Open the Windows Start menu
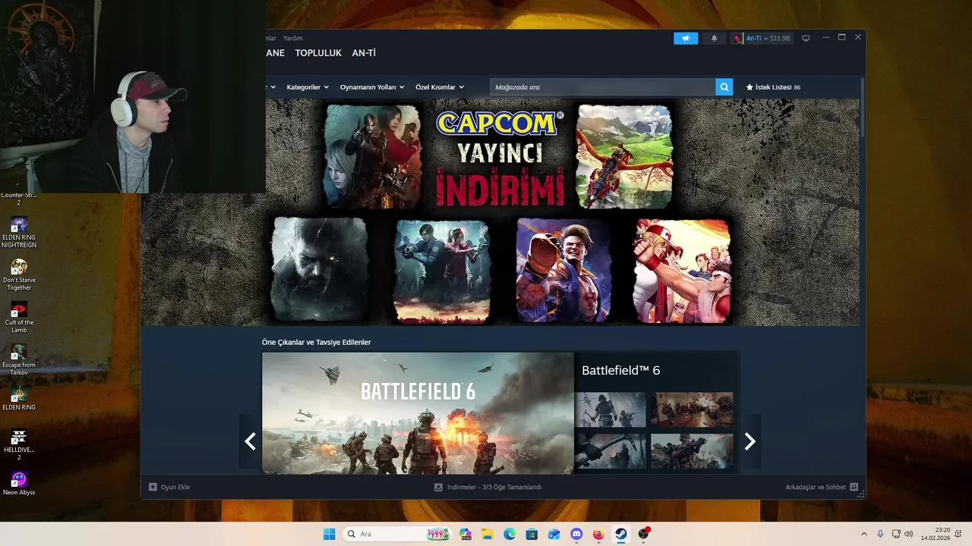The height and width of the screenshot is (546, 972). click(329, 534)
